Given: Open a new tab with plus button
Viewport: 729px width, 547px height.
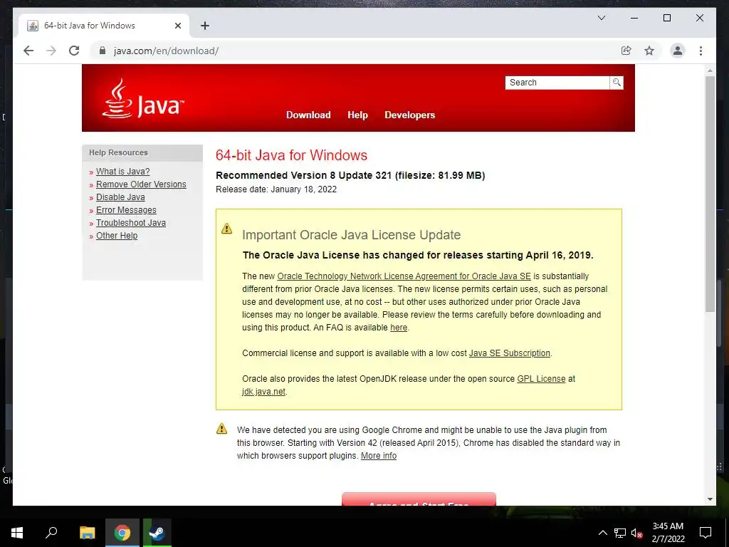Looking at the screenshot, I should [205, 26].
